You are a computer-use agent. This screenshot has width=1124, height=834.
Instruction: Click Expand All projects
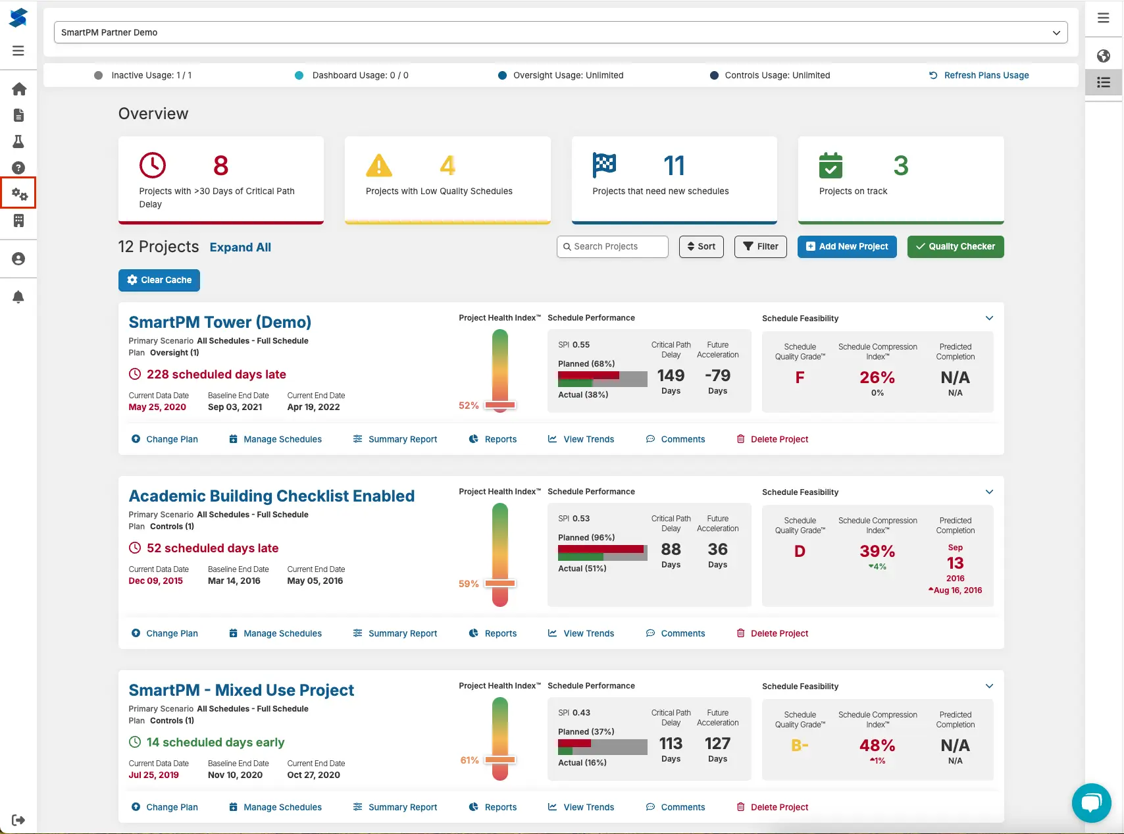click(240, 247)
